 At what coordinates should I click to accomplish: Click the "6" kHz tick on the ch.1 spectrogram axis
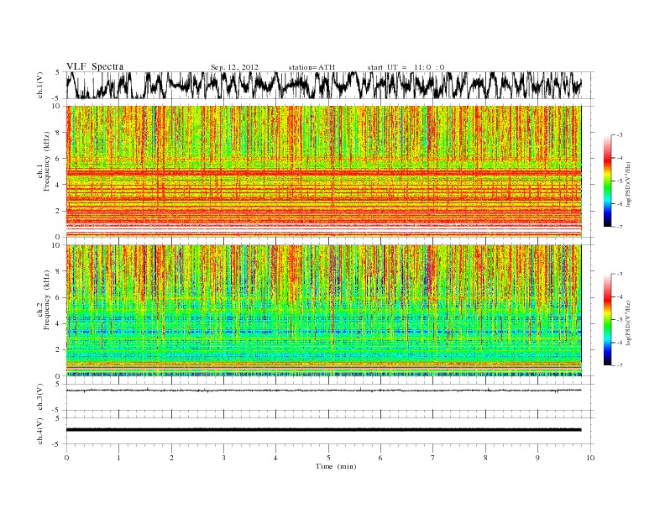point(58,159)
